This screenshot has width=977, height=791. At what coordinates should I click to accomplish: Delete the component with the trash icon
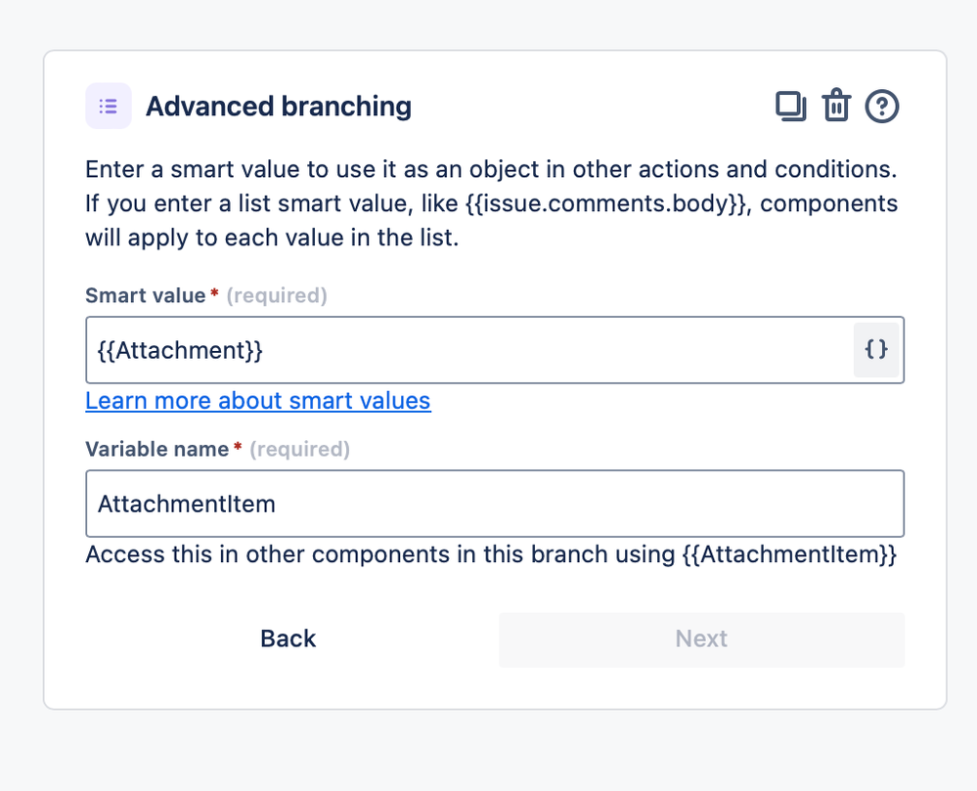point(836,106)
